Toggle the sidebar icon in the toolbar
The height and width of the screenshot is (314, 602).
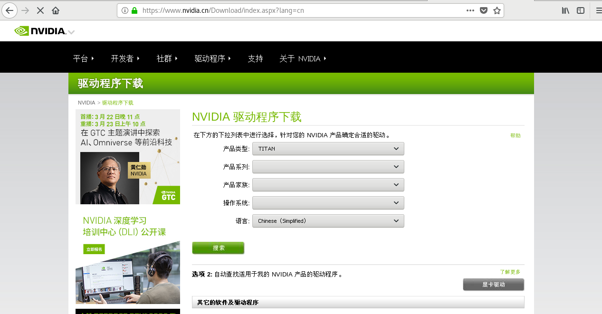point(580,10)
